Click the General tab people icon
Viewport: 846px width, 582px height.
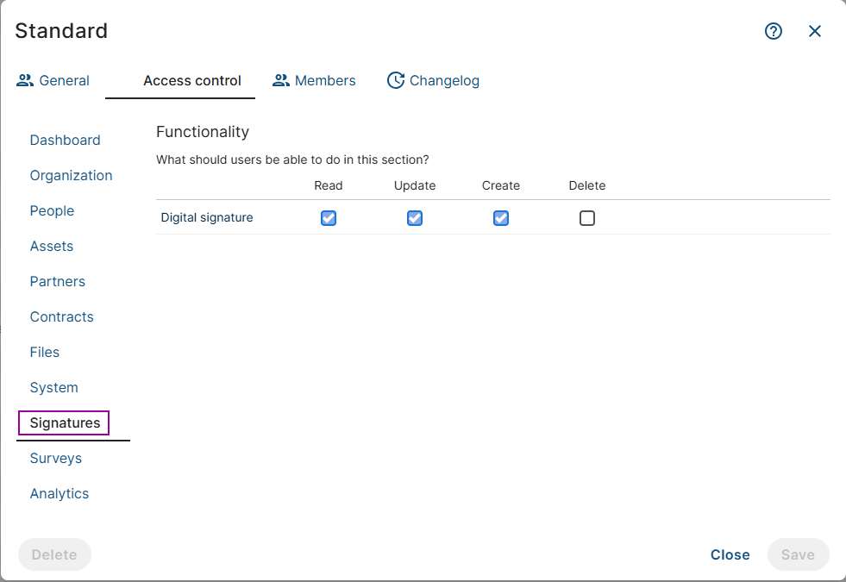25,80
